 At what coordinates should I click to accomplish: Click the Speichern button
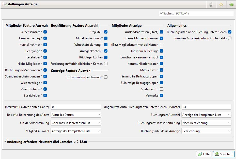pyautogui.click(x=224, y=154)
